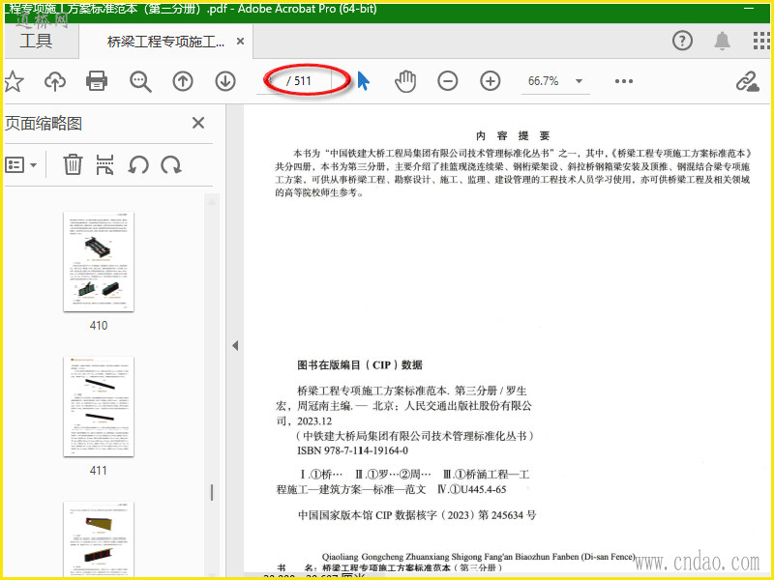This screenshot has height=580, width=774.
Task: Open the find text magnifier
Action: click(x=140, y=81)
